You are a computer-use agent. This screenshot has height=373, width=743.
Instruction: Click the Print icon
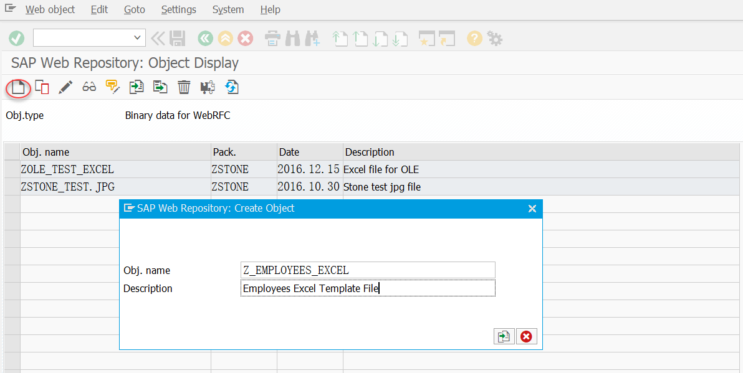click(271, 38)
